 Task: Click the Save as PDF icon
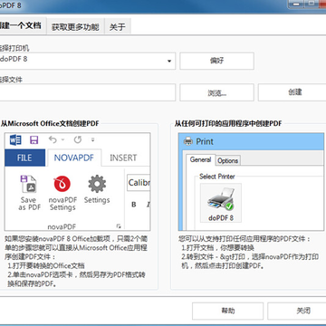click(28, 184)
